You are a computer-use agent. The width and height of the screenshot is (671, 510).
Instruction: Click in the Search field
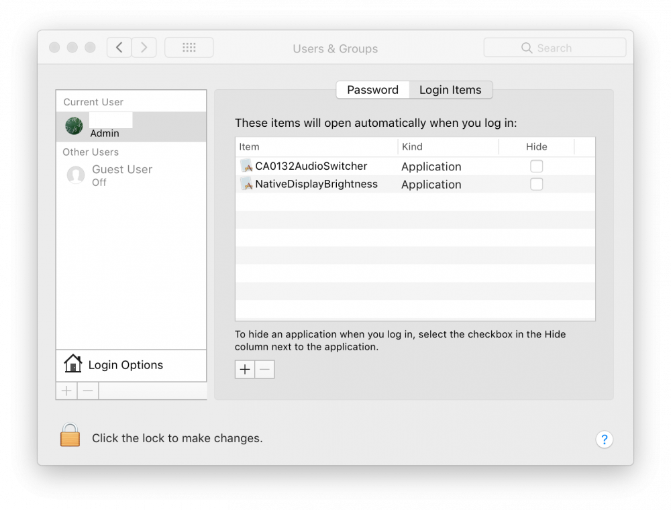tap(555, 48)
